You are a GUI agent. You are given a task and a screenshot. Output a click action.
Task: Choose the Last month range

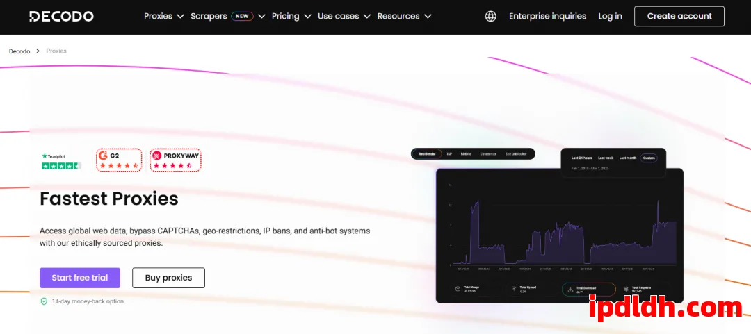[627, 158]
